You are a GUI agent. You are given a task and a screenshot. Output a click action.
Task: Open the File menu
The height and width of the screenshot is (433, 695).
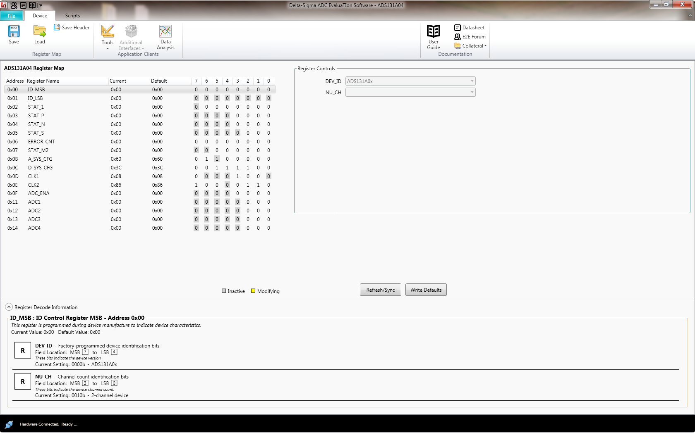(12, 16)
